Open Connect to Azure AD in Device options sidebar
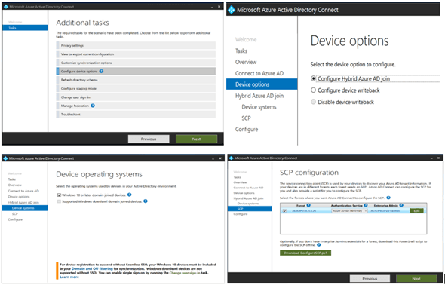 259,73
